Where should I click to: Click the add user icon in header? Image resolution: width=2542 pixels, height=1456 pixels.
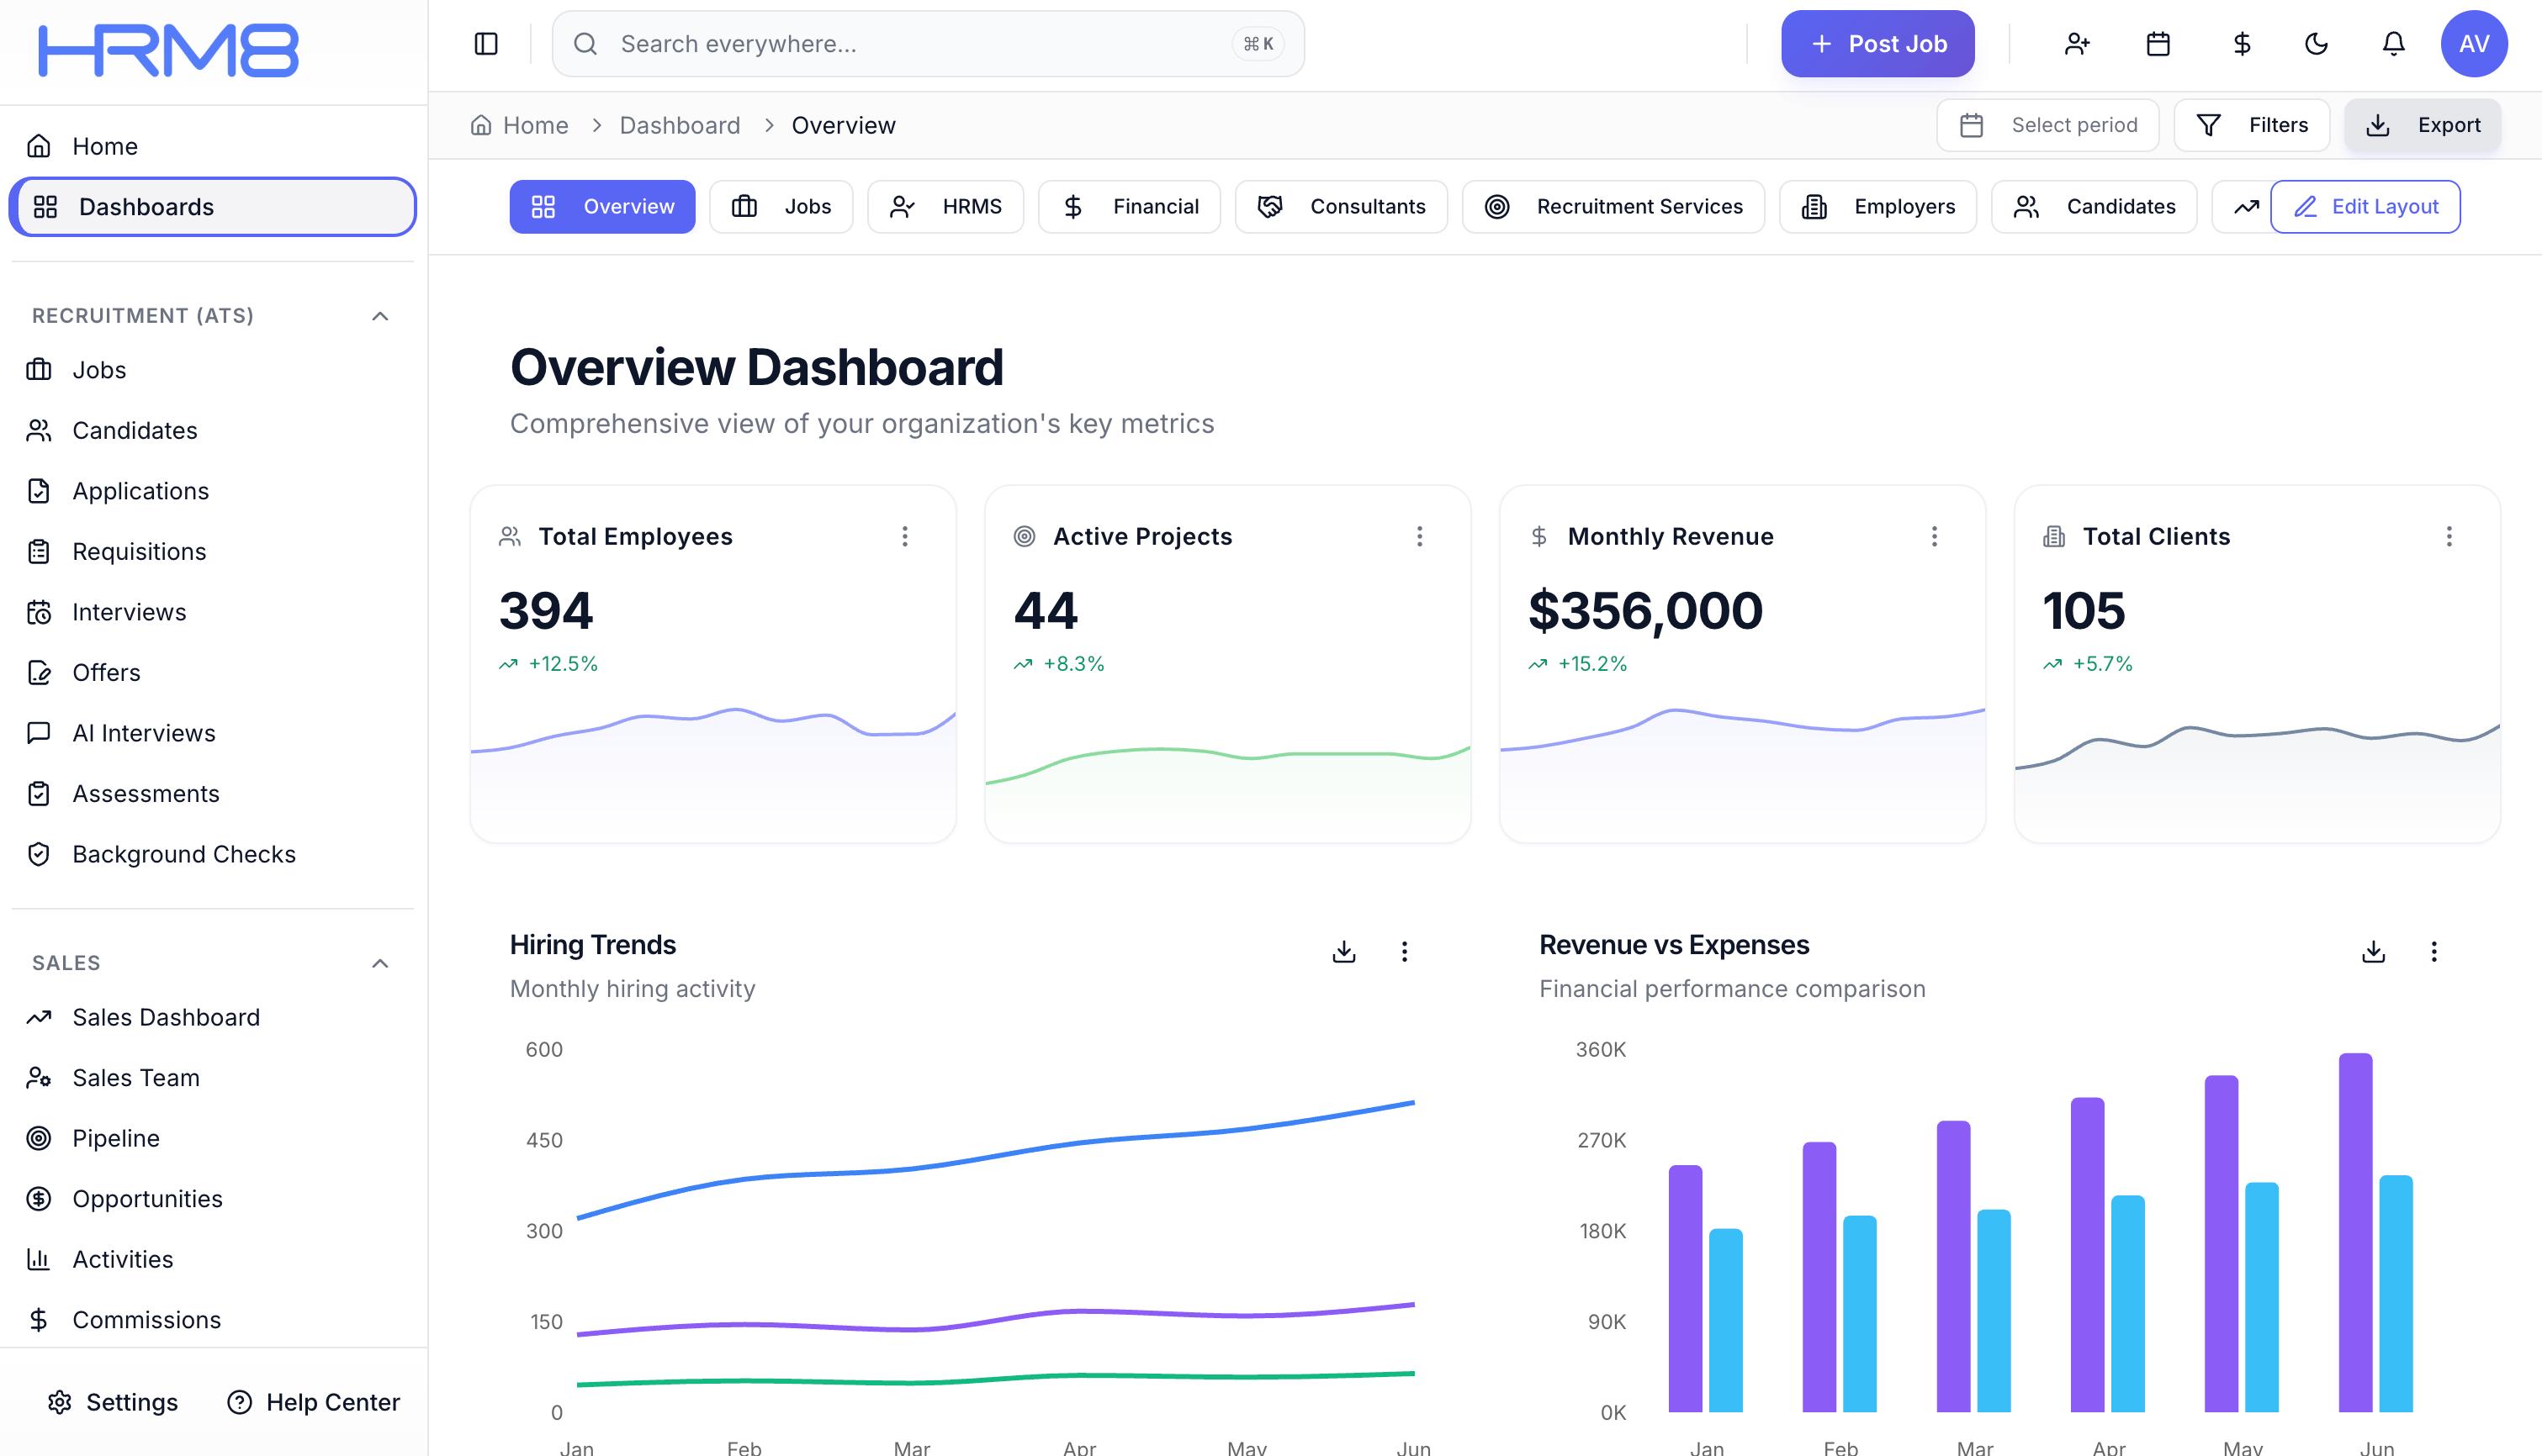pyautogui.click(x=2077, y=44)
